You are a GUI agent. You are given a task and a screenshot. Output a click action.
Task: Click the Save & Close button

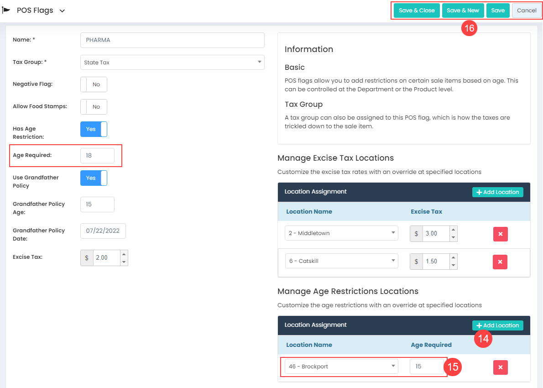417,10
